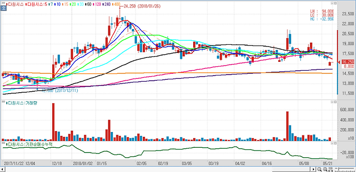Click the HC : -32.99% text
The image size is (356, 172).
click(322, 19)
